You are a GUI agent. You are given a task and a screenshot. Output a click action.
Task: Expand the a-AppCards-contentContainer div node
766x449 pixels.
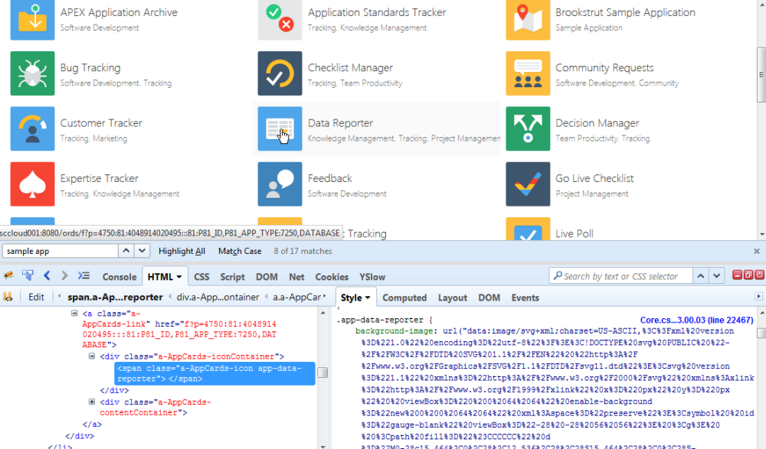click(92, 402)
